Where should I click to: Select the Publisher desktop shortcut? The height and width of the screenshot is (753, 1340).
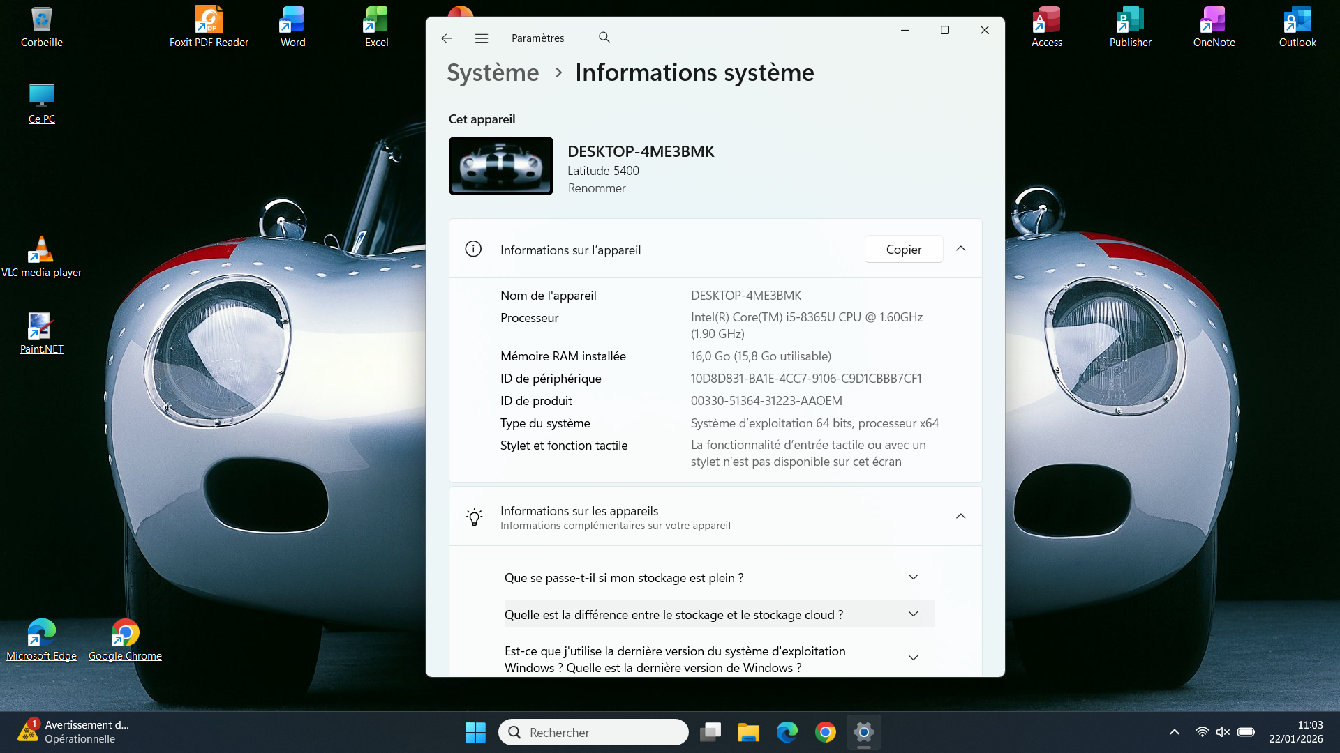[x=1130, y=27]
